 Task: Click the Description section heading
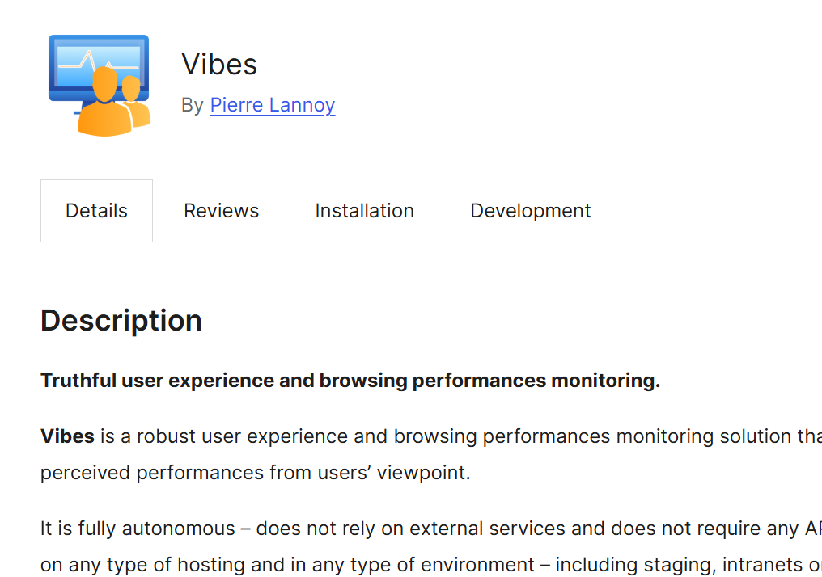pos(121,321)
